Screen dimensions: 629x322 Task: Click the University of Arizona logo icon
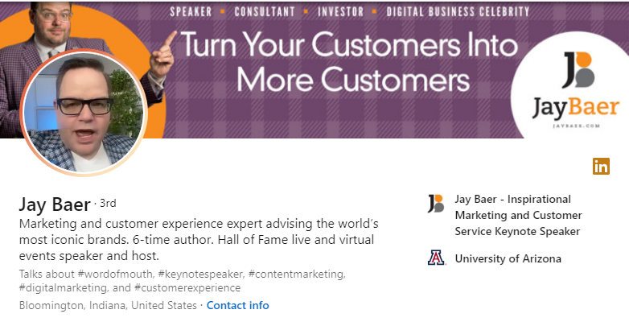click(436, 258)
